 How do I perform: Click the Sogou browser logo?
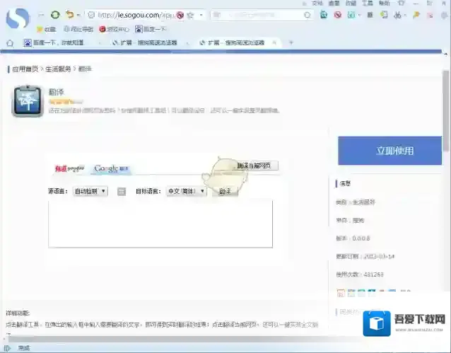tap(18, 18)
